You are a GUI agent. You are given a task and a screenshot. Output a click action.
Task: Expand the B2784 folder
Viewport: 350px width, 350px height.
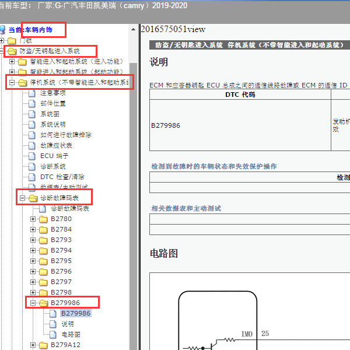click(x=33, y=229)
